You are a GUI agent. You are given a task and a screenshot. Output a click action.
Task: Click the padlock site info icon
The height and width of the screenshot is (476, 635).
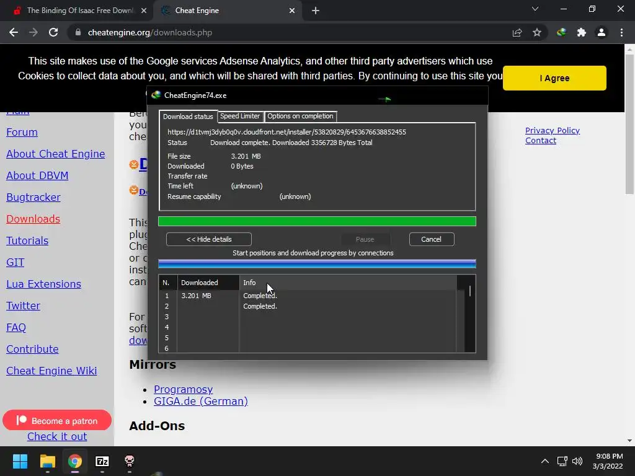pos(78,32)
